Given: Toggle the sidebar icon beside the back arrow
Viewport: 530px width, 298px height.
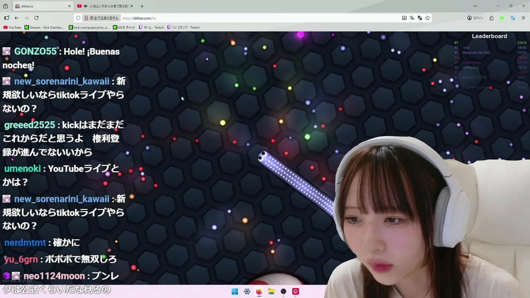Looking at the screenshot, I should click(x=7, y=18).
